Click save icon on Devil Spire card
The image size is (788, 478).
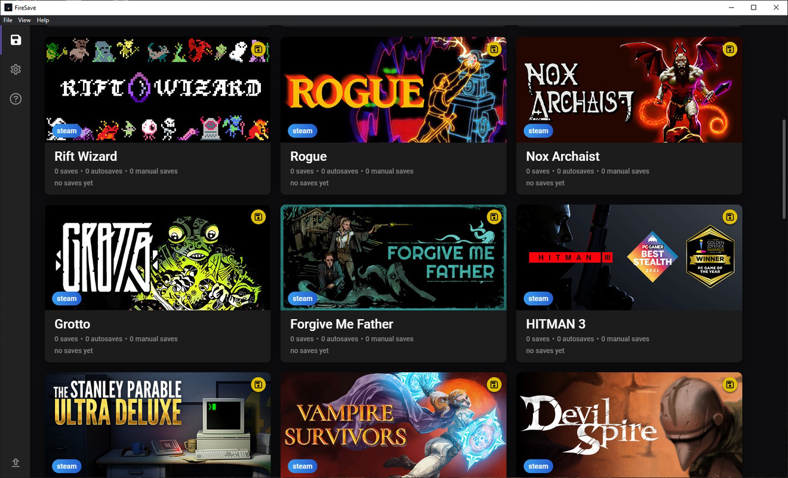point(729,385)
